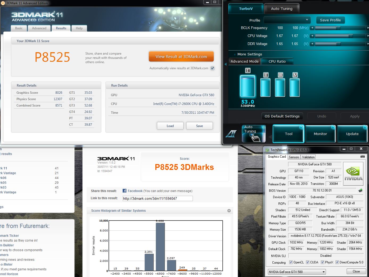The image size is (369, 277).
Task: Toggle automatically view results at 3DMark.com
Action: point(212,68)
